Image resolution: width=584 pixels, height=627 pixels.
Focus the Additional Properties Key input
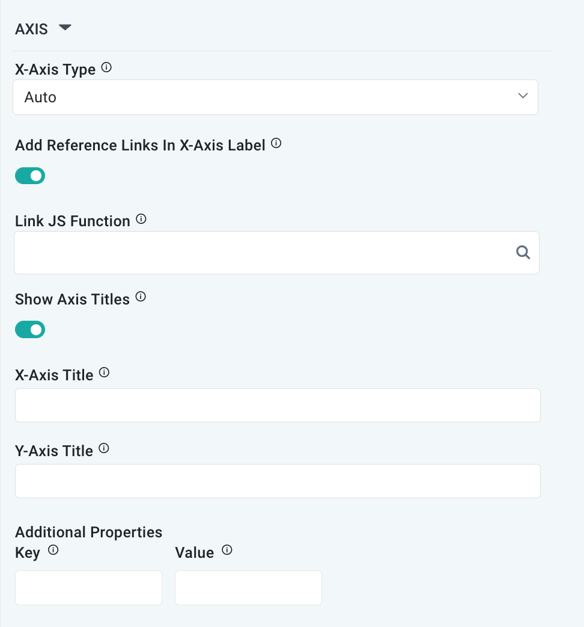88,588
